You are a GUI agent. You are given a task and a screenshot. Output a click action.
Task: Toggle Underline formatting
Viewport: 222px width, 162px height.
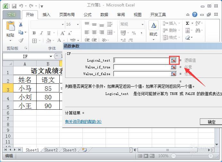[x=49, y=33]
